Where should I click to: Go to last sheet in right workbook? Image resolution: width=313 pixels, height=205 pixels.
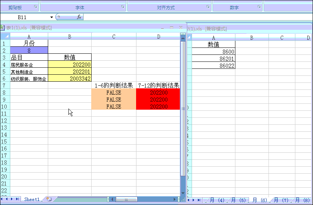(x=199, y=200)
